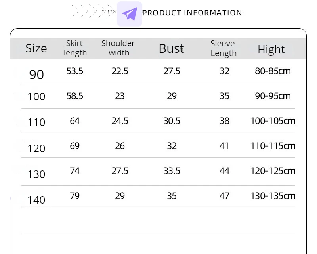The height and width of the screenshot is (254, 317).
Task: Select the Sleeve Length column header
Action: pyautogui.click(x=223, y=48)
